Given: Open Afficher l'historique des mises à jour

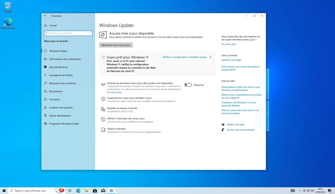Looking at the screenshot, I should [126, 118].
